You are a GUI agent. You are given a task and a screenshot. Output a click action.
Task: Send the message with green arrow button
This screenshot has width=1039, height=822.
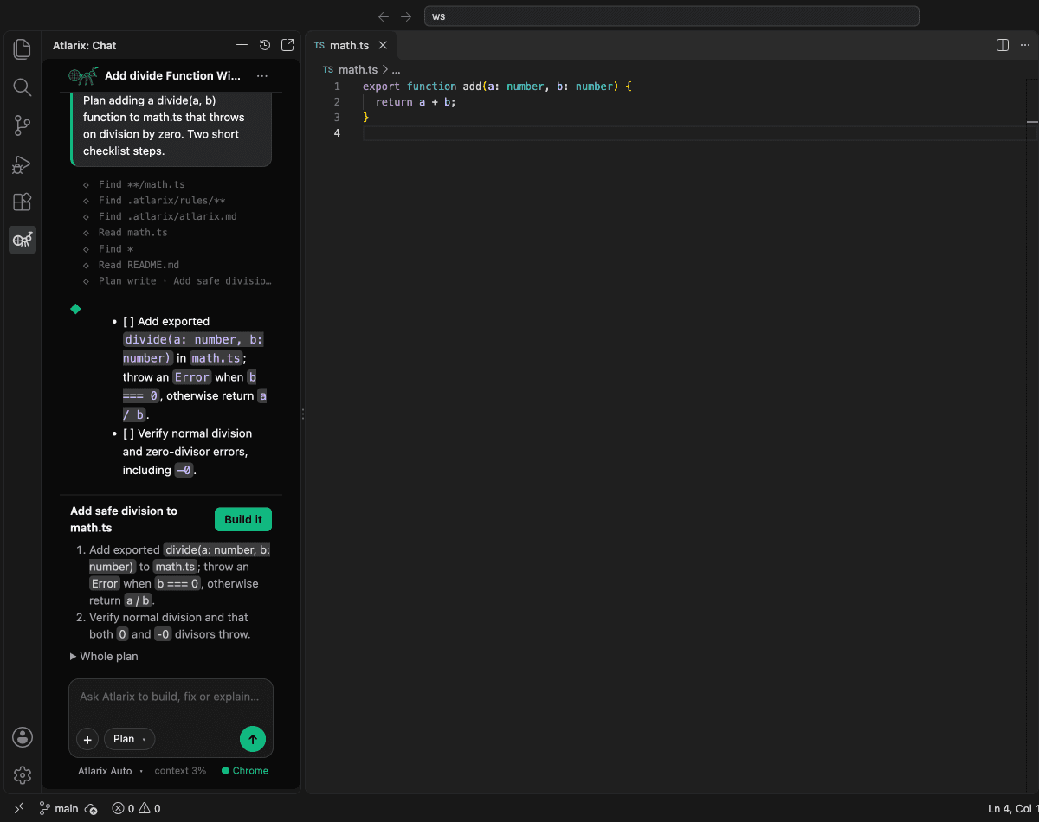(x=253, y=739)
